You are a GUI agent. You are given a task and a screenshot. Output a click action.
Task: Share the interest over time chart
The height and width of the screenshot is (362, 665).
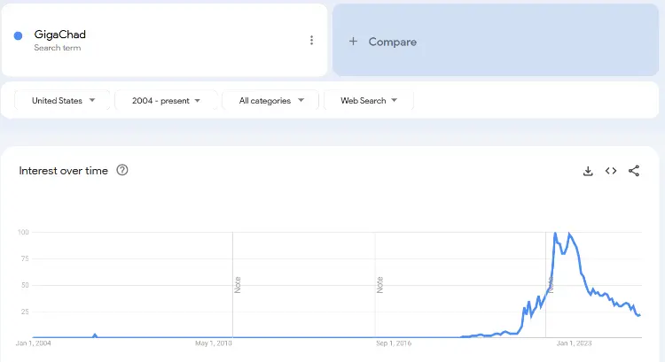click(x=634, y=171)
